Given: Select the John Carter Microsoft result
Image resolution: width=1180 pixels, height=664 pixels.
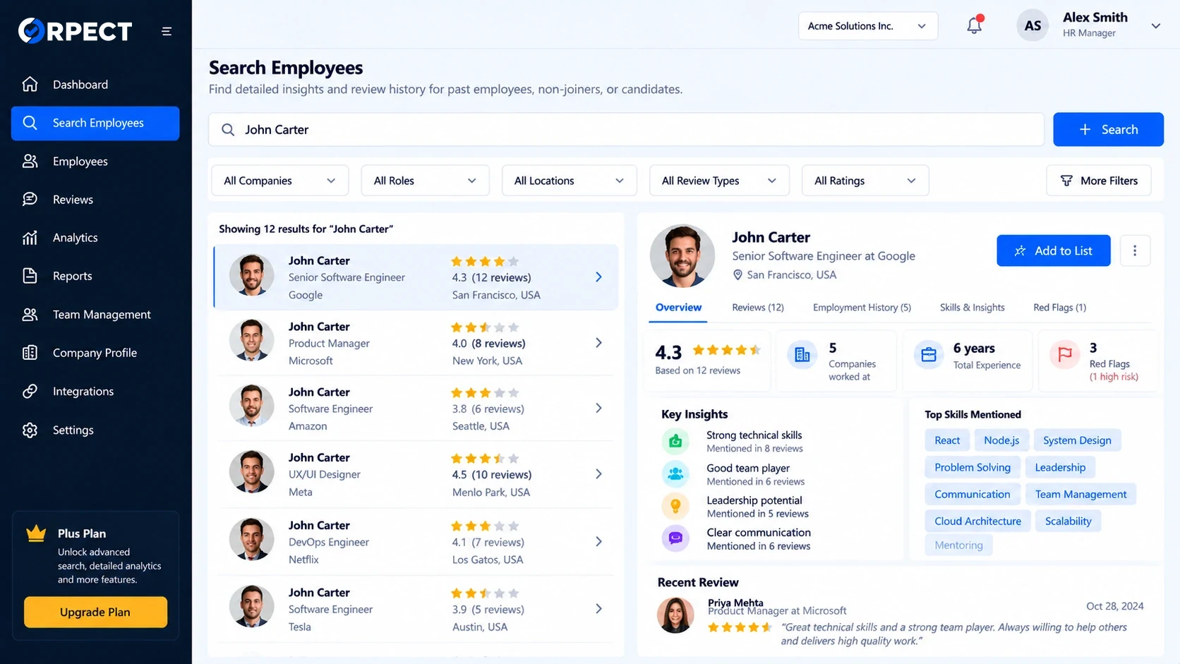Looking at the screenshot, I should (x=416, y=343).
